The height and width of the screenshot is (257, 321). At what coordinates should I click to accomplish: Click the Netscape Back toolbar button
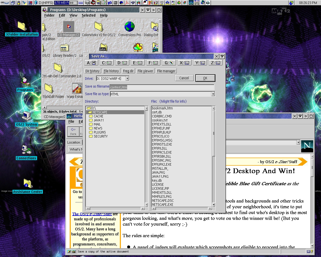pyautogui.click(x=73, y=132)
